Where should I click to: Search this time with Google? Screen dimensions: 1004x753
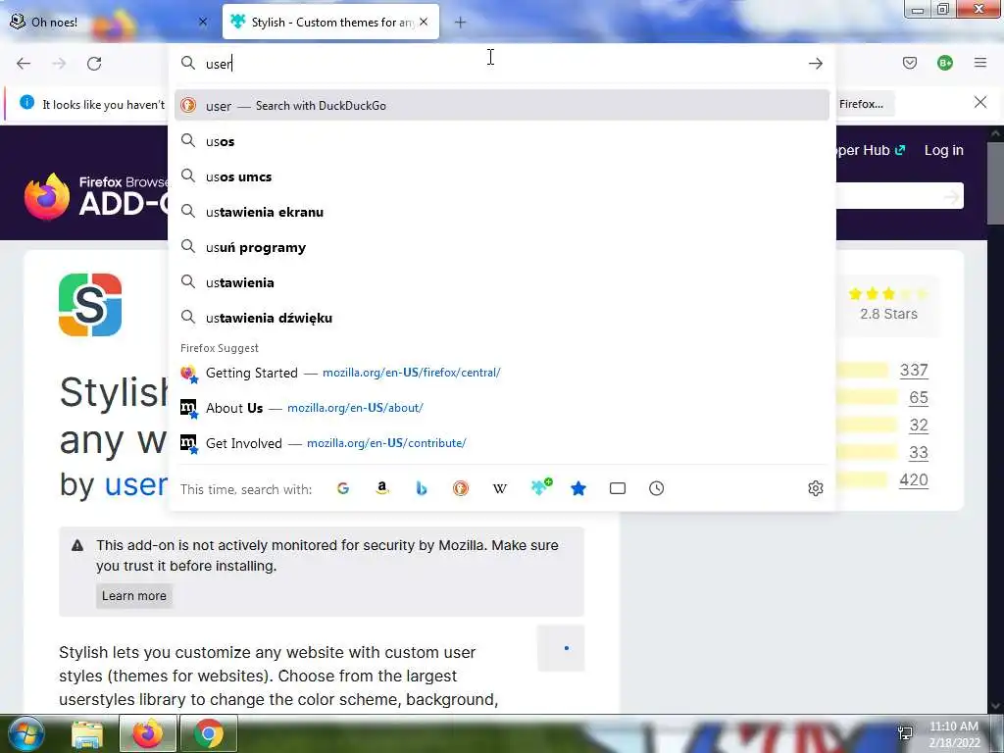pyautogui.click(x=343, y=488)
